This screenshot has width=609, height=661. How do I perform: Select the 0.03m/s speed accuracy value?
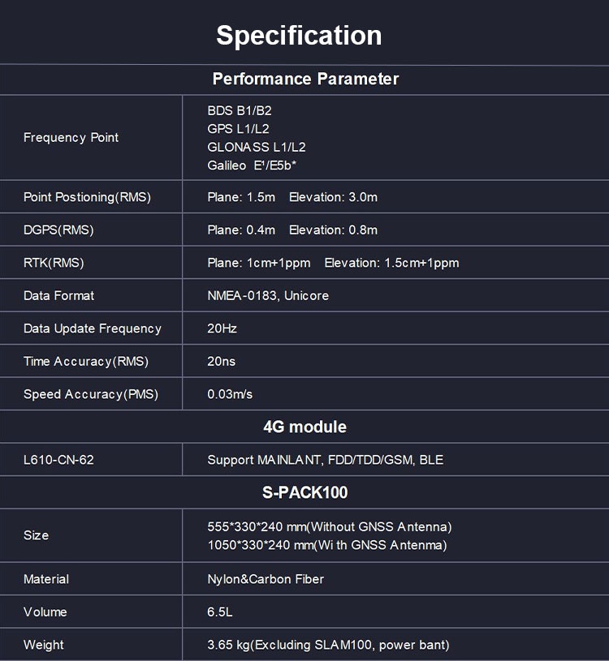(230, 394)
